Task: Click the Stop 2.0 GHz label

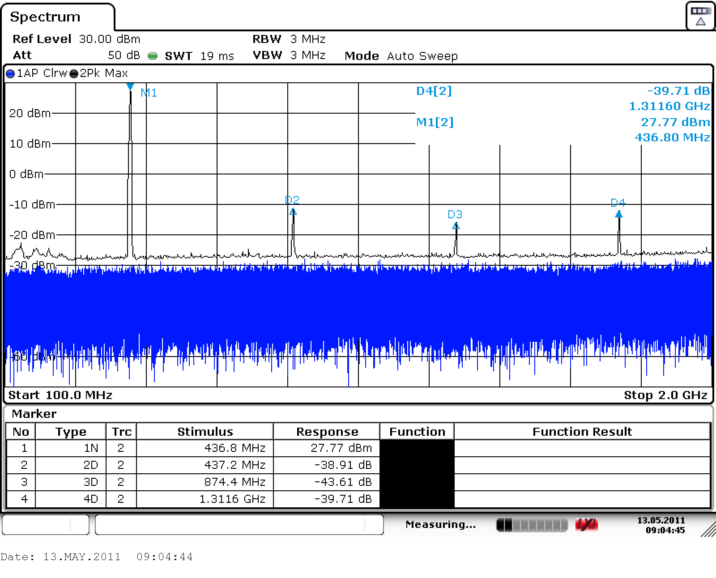Action: click(665, 395)
